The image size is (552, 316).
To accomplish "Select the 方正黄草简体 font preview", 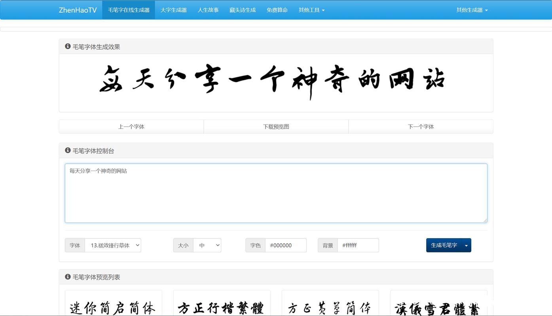I will 330,303.
